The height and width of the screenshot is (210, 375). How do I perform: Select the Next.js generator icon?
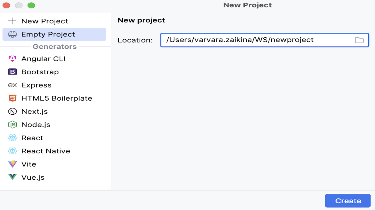pos(12,111)
